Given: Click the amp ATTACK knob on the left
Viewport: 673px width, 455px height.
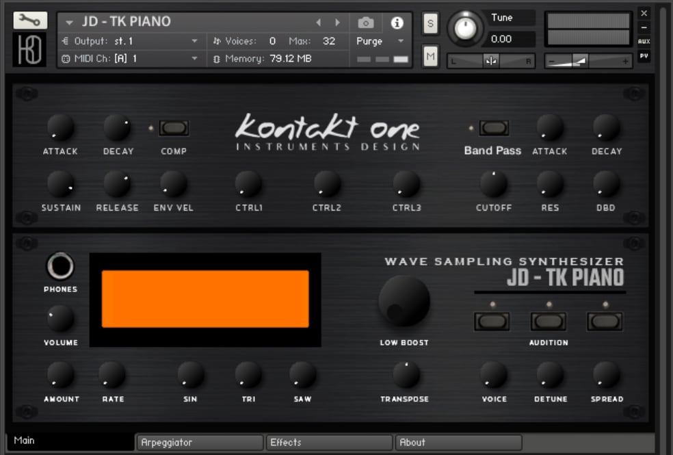Looking at the screenshot, I should tap(60, 128).
